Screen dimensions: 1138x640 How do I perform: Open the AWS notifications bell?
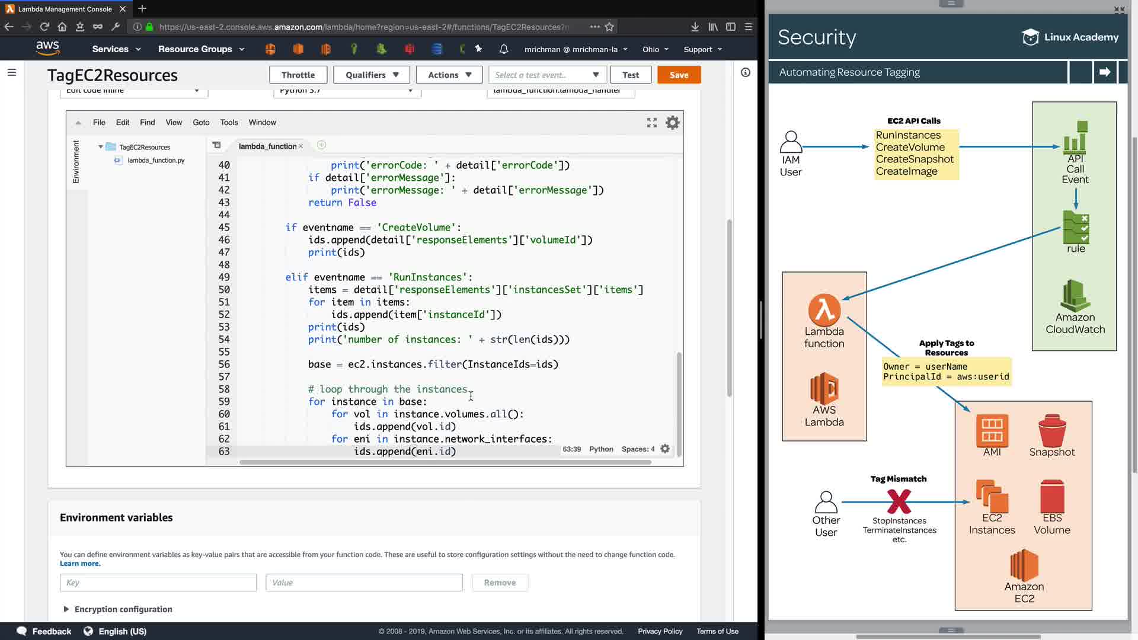tap(503, 49)
